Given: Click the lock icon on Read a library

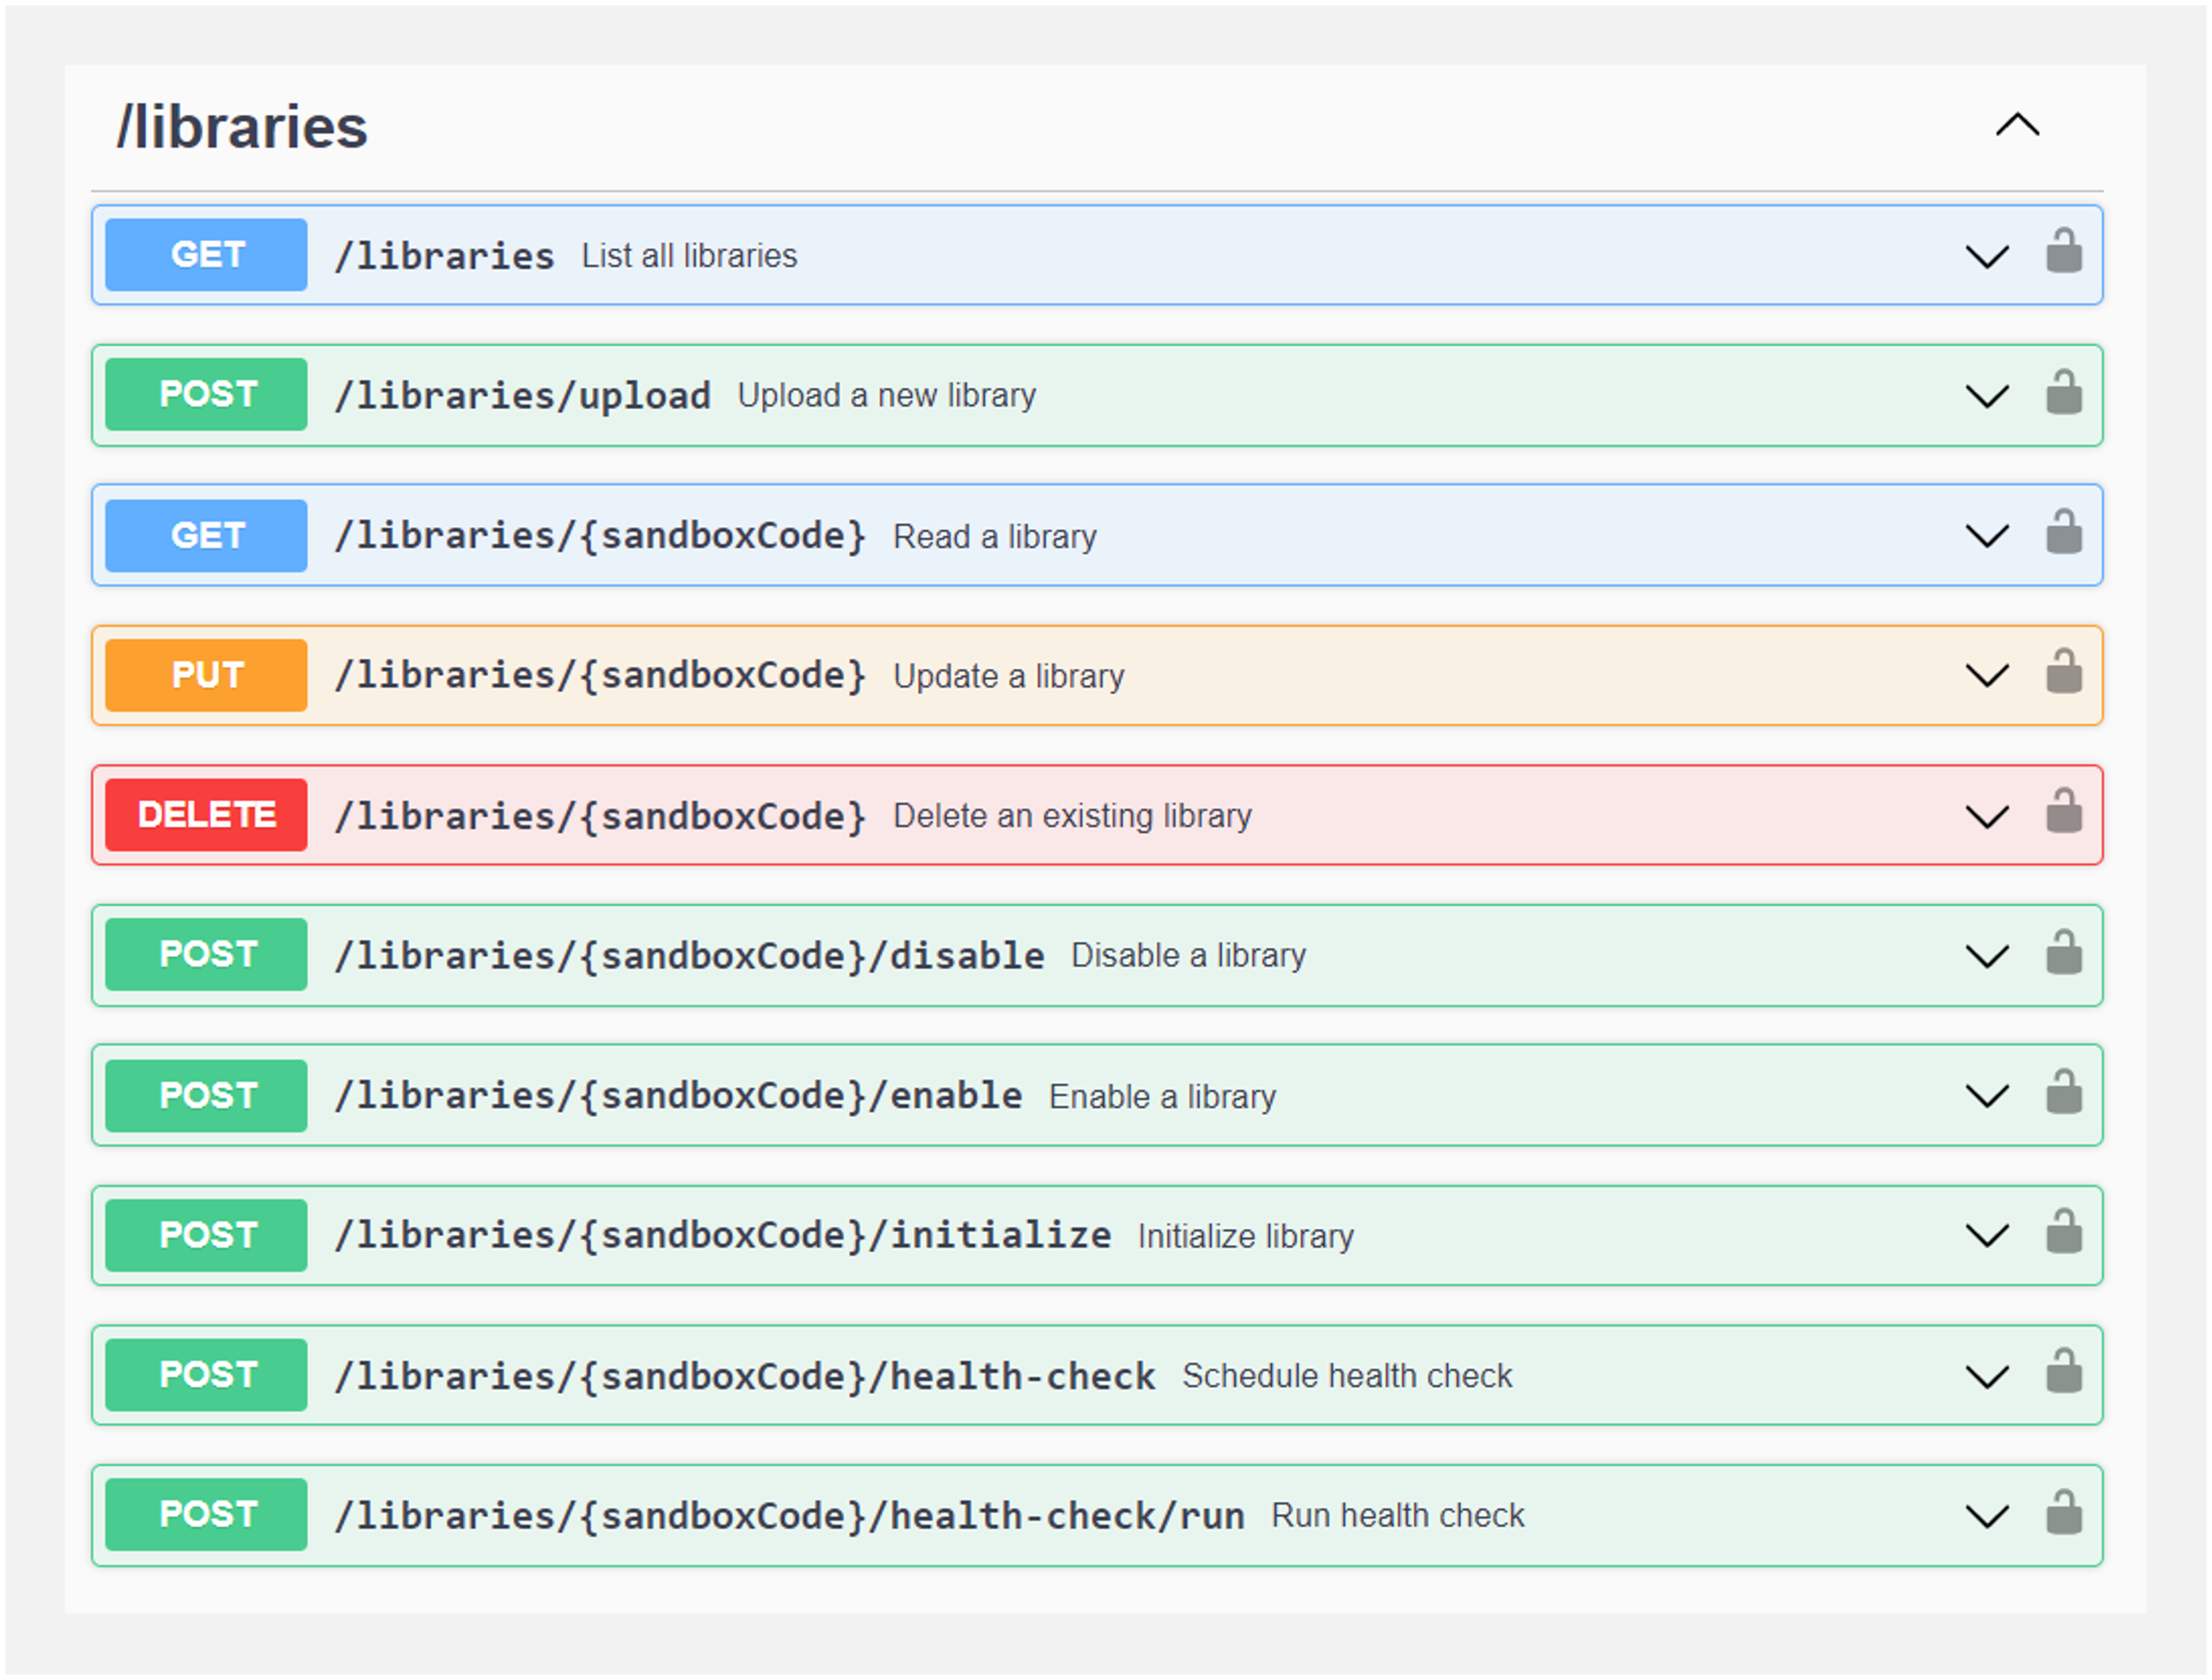Looking at the screenshot, I should (2063, 531).
